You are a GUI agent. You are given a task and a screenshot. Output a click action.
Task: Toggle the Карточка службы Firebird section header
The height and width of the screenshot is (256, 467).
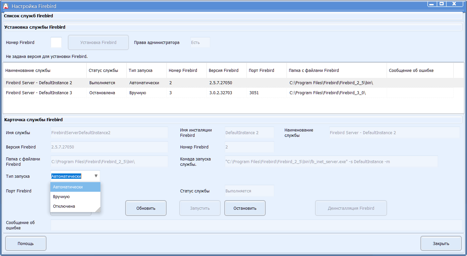(x=232, y=120)
